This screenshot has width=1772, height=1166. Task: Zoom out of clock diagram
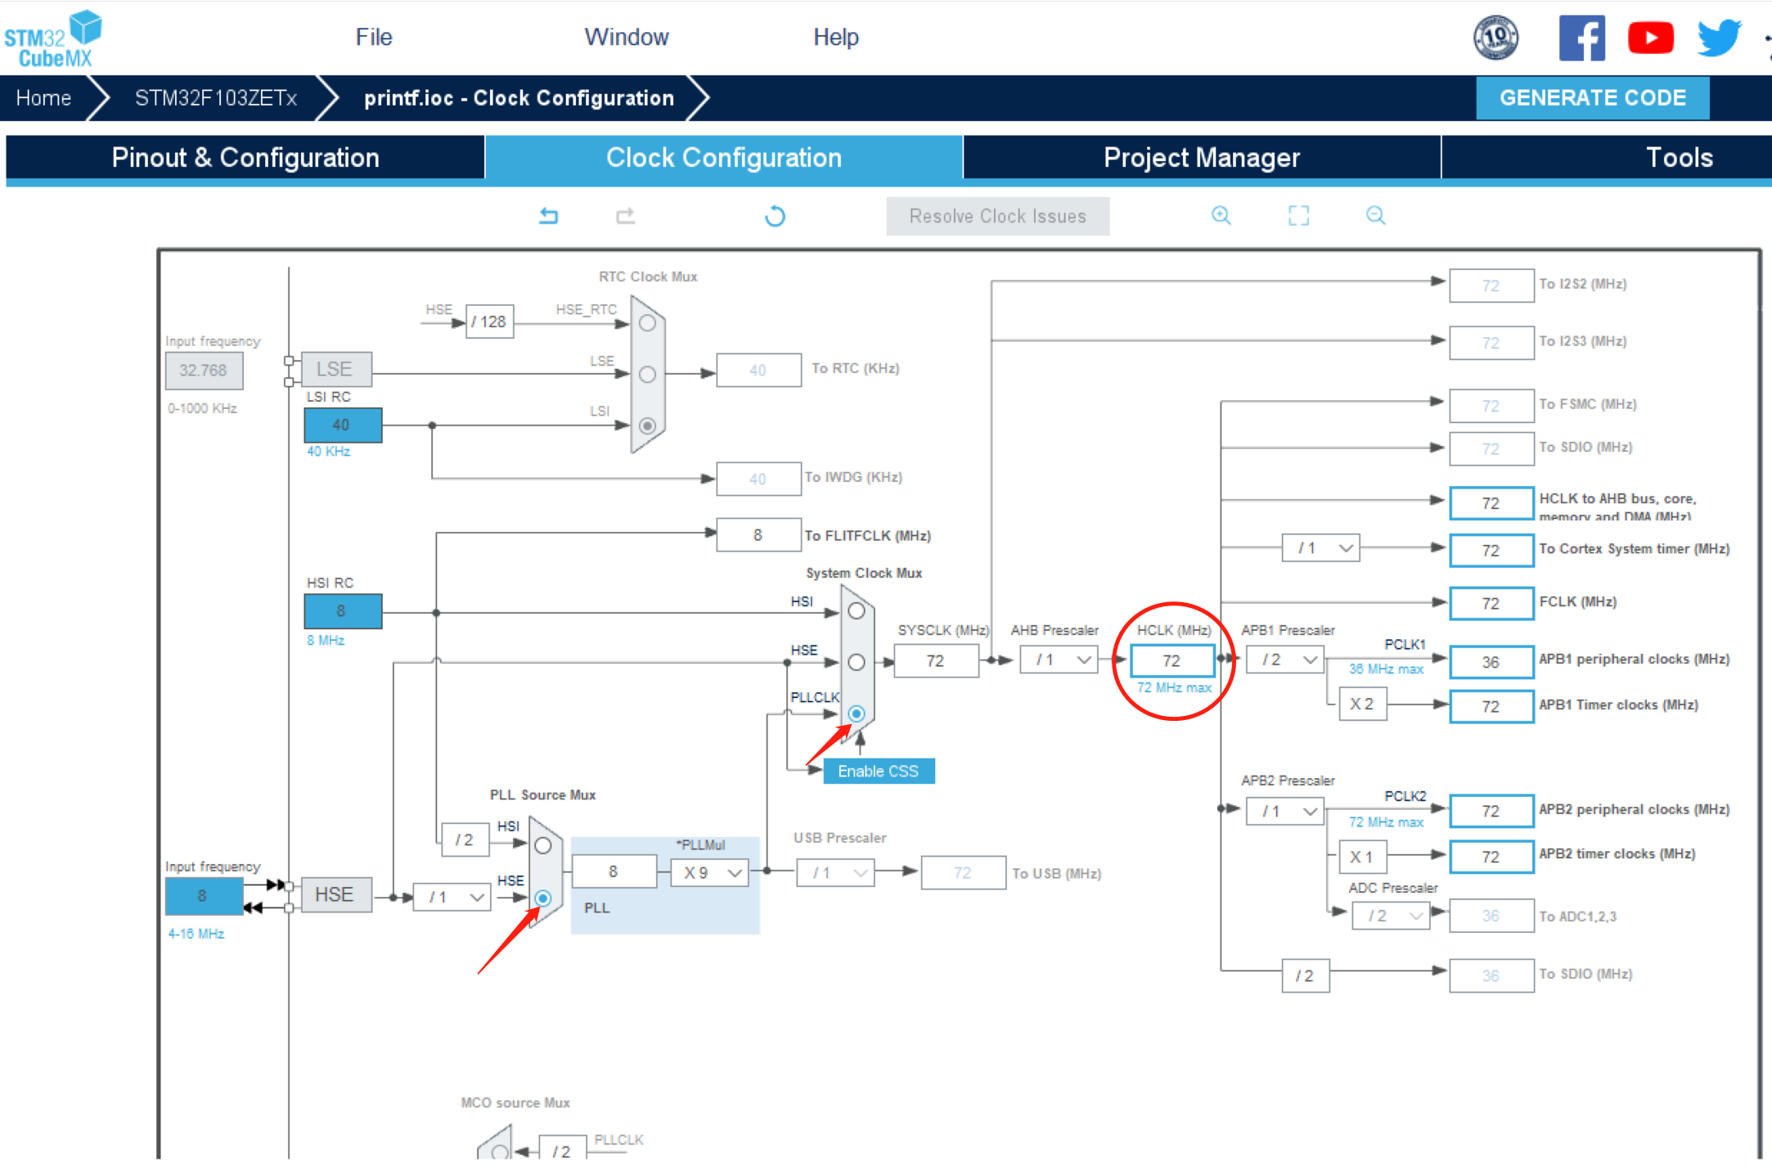1375,215
